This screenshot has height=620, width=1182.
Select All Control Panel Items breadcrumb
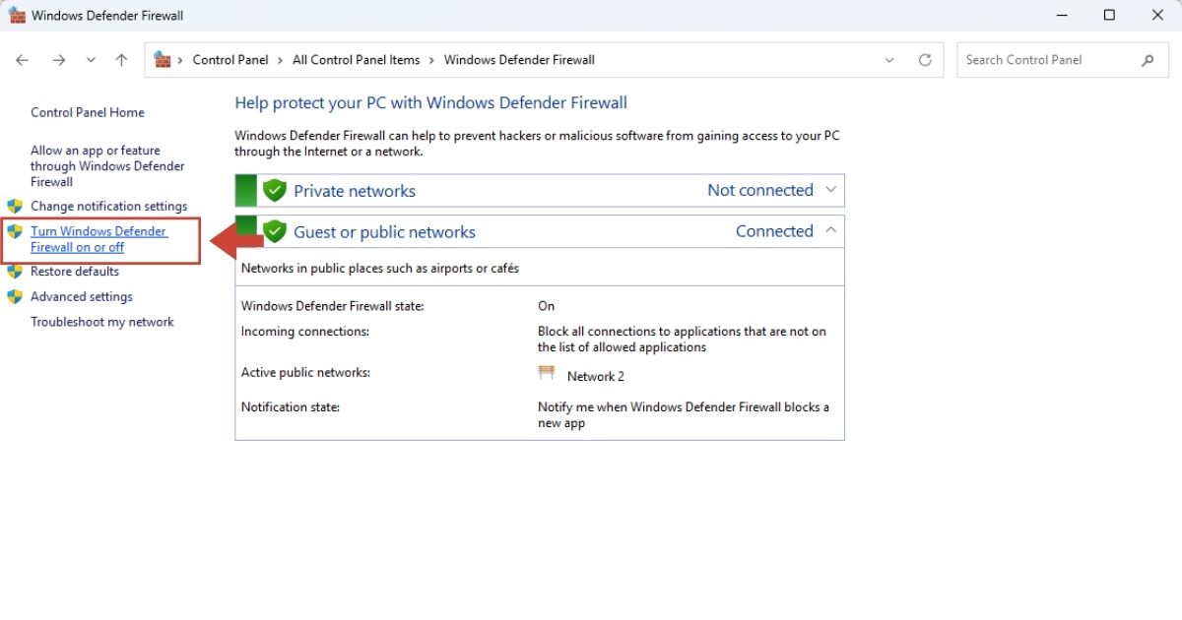pos(357,60)
